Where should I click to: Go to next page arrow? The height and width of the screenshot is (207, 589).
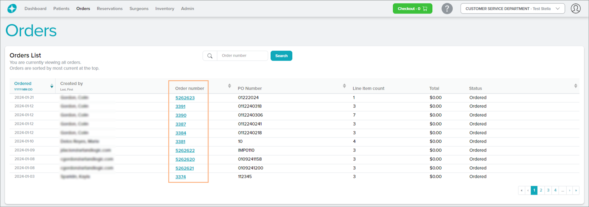pos(570,190)
